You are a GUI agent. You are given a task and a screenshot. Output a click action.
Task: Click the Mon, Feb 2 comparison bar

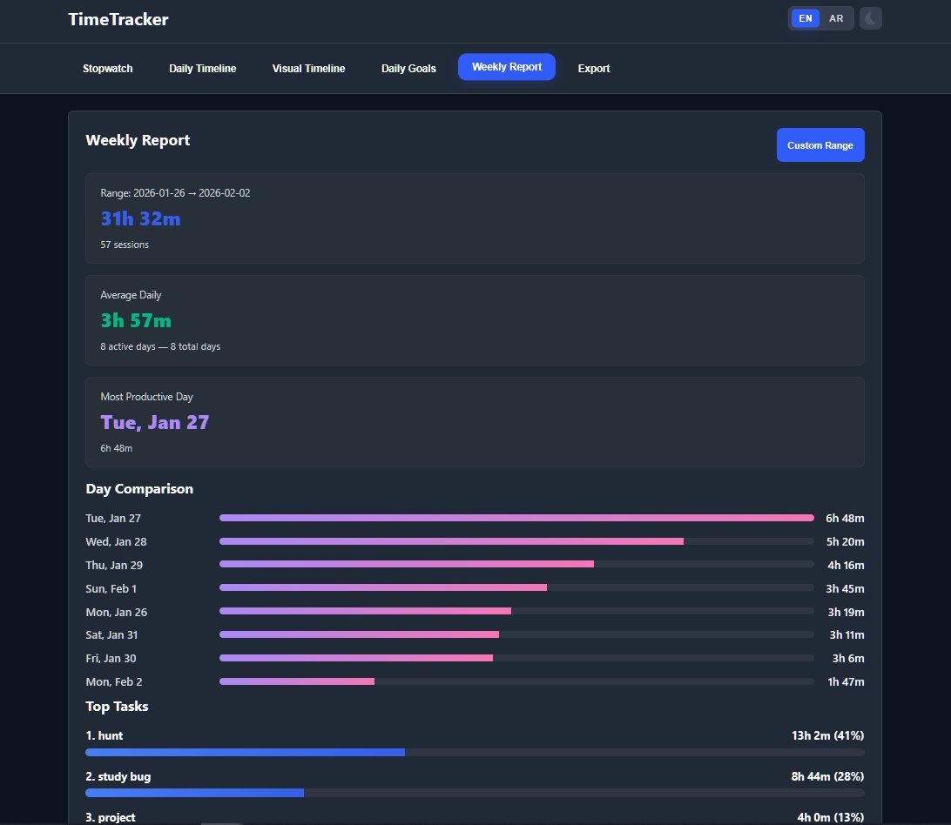coord(516,681)
